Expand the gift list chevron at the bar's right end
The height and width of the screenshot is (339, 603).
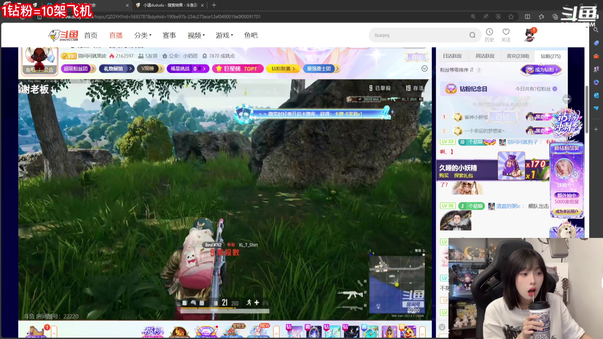(422, 331)
